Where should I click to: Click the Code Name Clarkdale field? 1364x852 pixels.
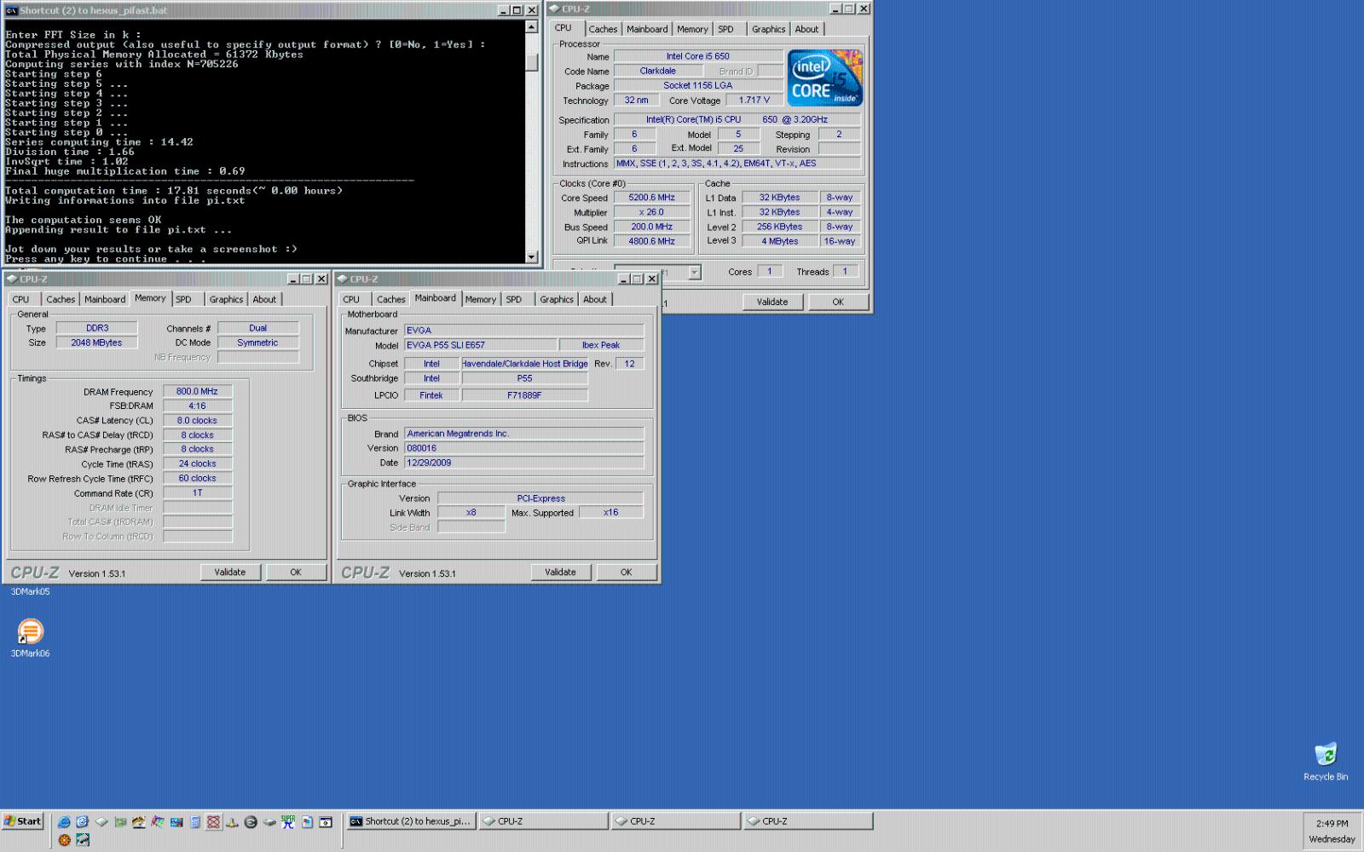point(657,72)
